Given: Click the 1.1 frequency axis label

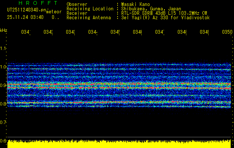Looking at the screenshot, I should pyautogui.click(x=4, y=48).
